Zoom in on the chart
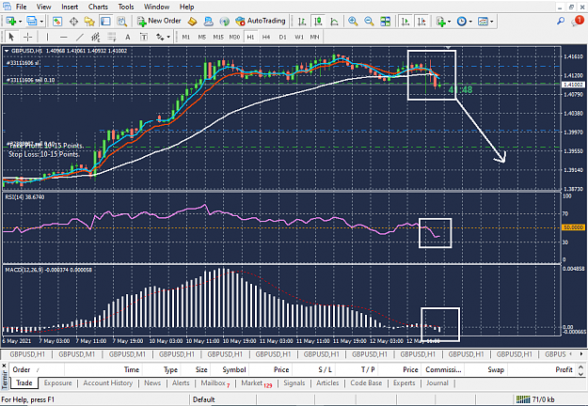The width and height of the screenshot is (588, 406). tap(353, 22)
